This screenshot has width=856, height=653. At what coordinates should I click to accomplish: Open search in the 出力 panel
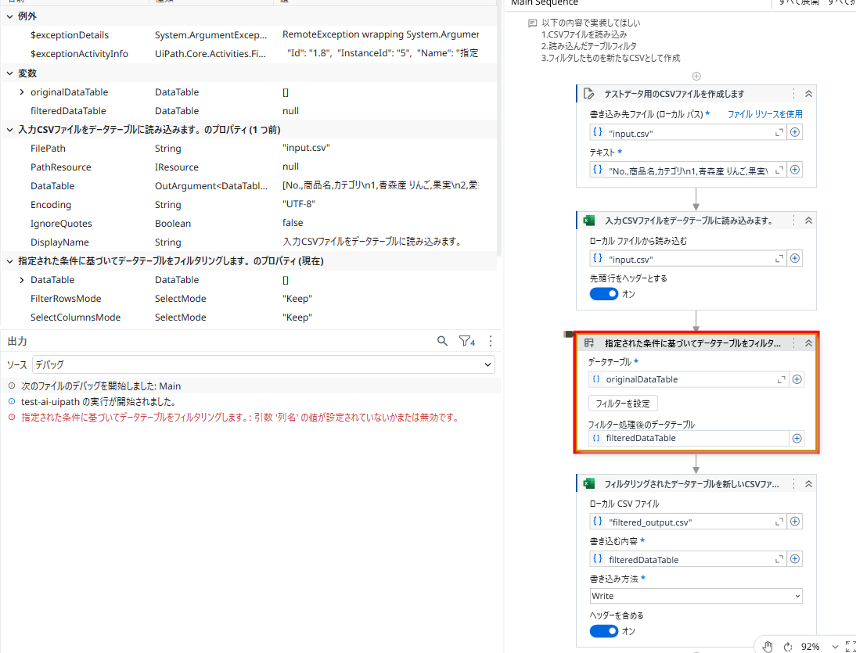pos(442,341)
